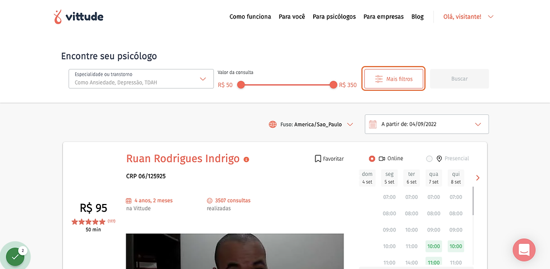The image size is (550, 269).
Task: Select the Online radio option
Action: (x=372, y=159)
